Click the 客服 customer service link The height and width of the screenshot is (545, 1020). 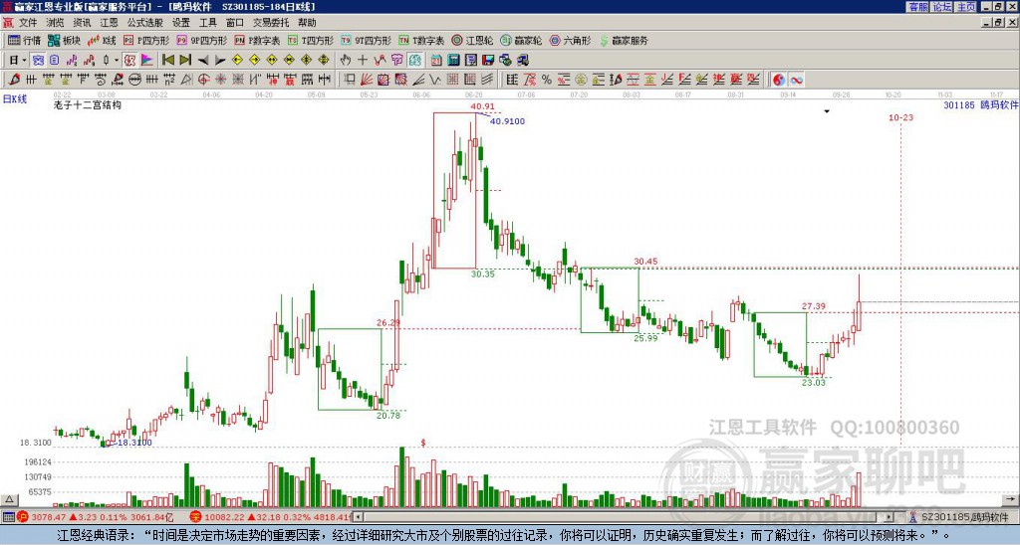pos(917,7)
